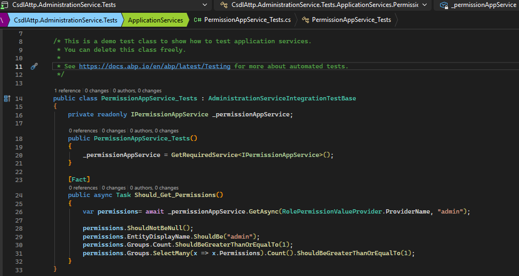Expand the types navigation dropdown arrow
Image resolution: width=519 pixels, height=276 pixels.
click(424, 5)
